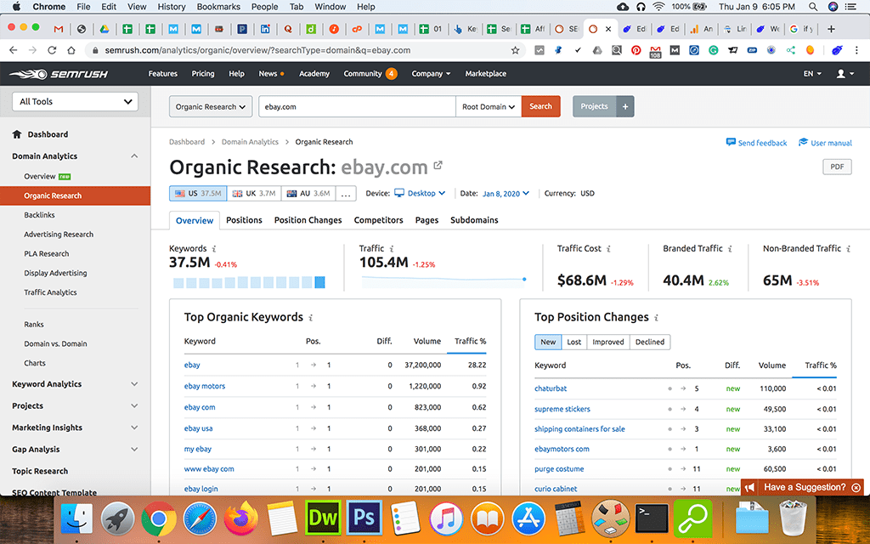Open external link icon next to ebay.com
This screenshot has width=870, height=544.
tap(438, 165)
